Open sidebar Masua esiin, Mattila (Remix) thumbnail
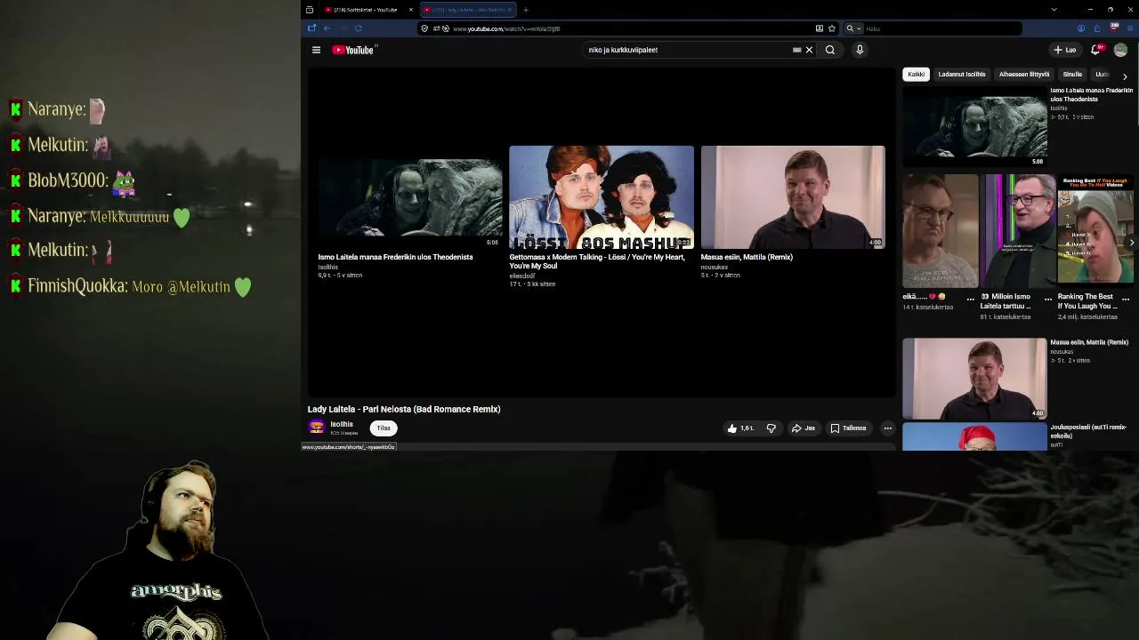Image resolution: width=1139 pixels, height=640 pixels. click(x=974, y=378)
